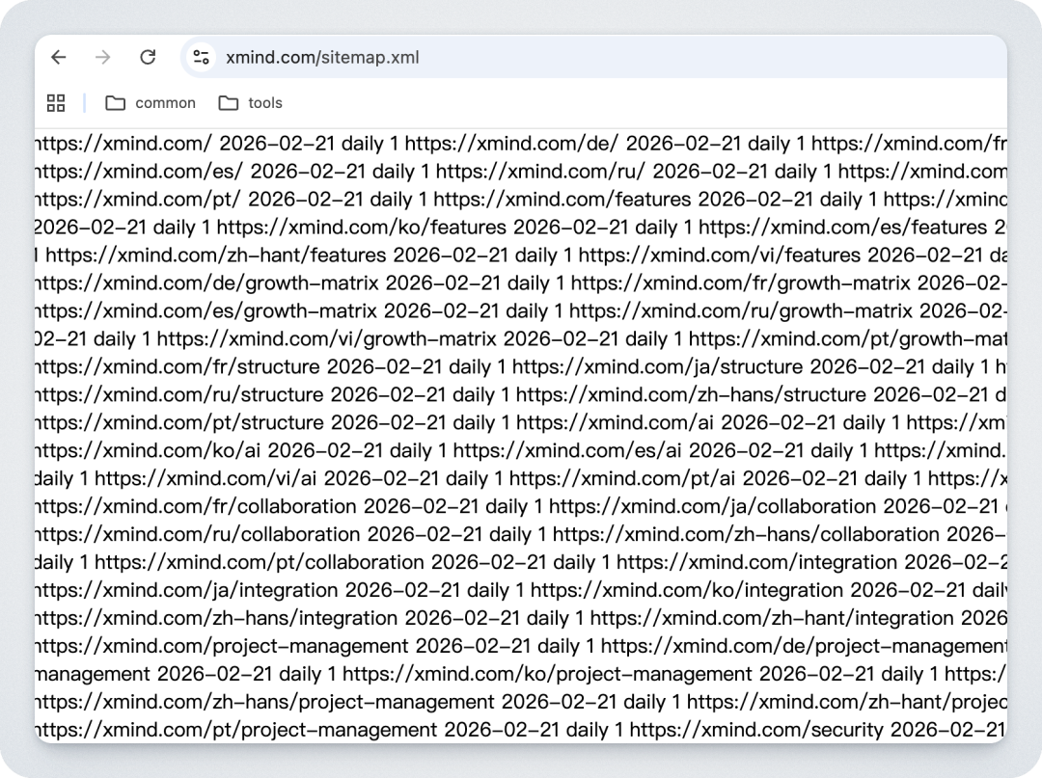Click the https://xmind.com/fr/growth-matrix text
This screenshot has width=1042, height=778.
(741, 282)
